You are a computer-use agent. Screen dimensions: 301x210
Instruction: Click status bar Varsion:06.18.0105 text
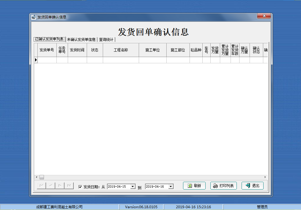[141, 207]
